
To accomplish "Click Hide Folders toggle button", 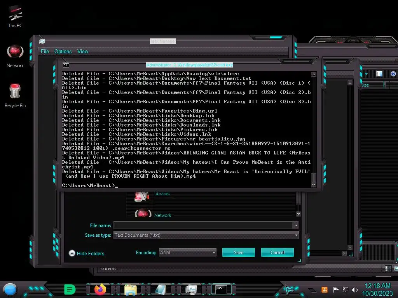I will [87, 253].
